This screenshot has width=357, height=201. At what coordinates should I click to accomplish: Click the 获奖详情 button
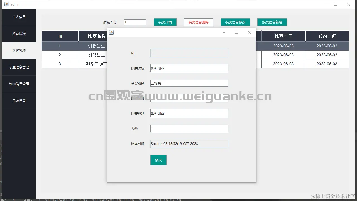pyautogui.click(x=165, y=22)
